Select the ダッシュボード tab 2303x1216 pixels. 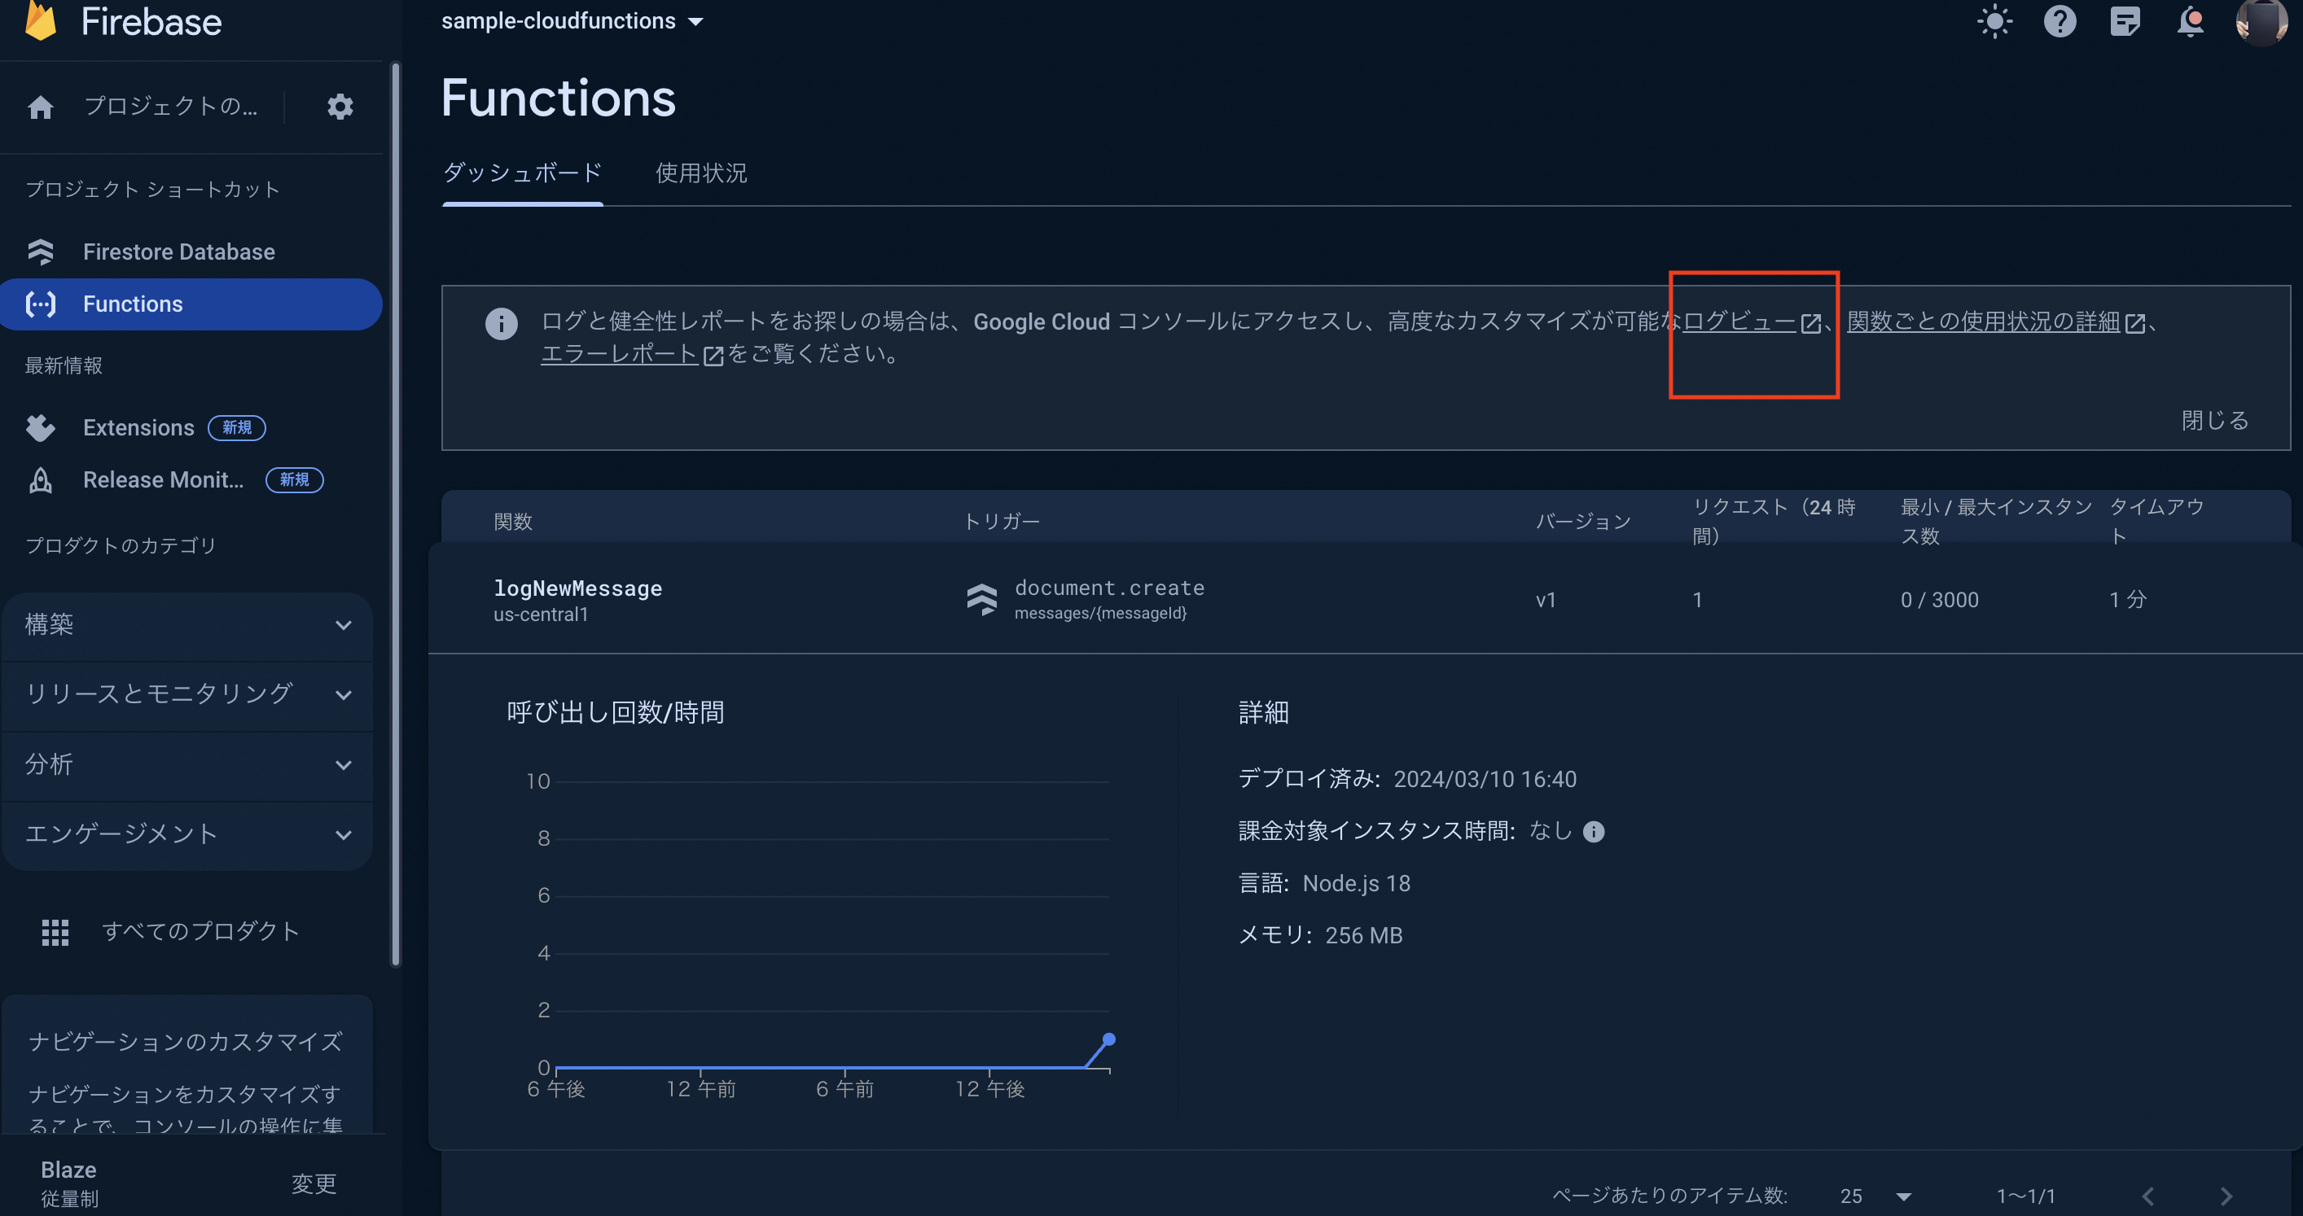click(x=522, y=172)
